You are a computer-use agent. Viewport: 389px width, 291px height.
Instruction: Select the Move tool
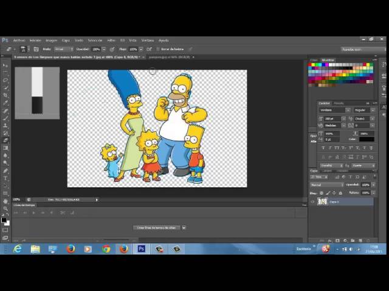click(x=5, y=65)
